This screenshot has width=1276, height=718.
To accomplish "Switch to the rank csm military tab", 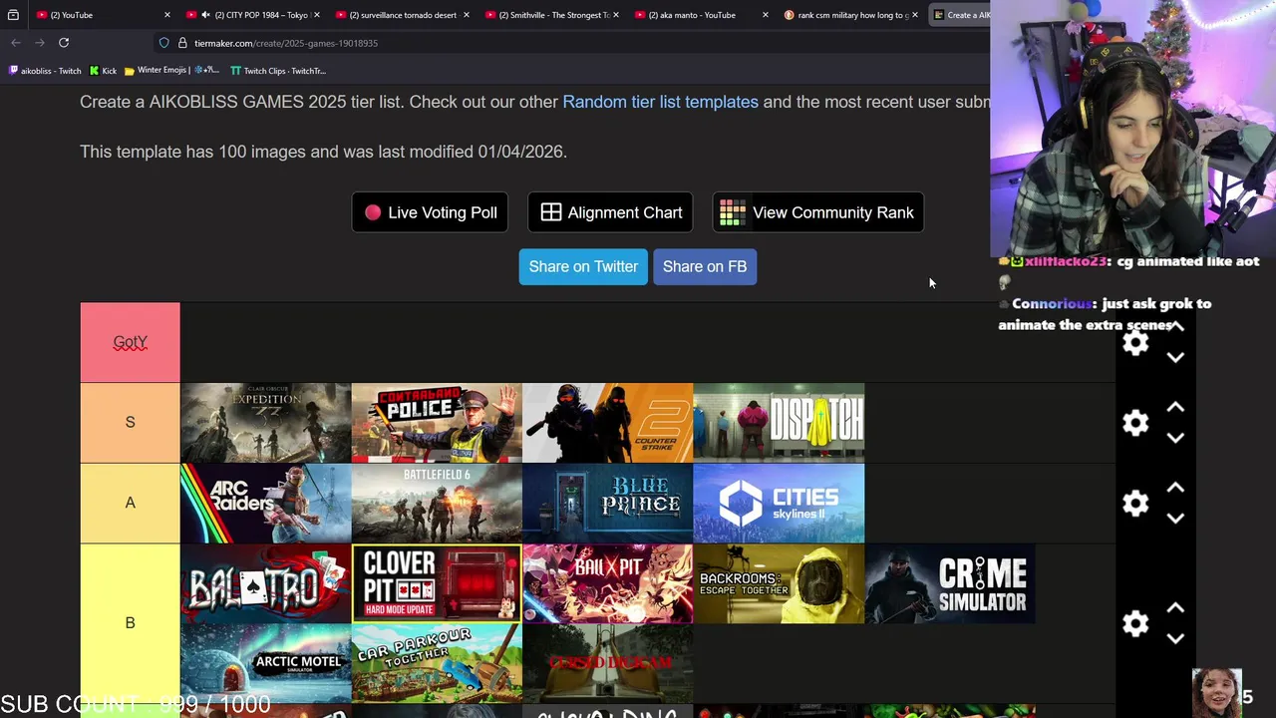I will tap(851, 15).
